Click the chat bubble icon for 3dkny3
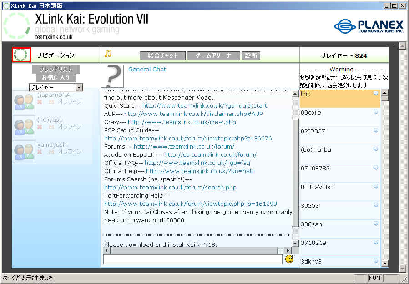Screen dimensions: 409x284 pos(376,261)
